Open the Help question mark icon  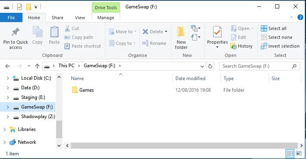(x=300, y=17)
